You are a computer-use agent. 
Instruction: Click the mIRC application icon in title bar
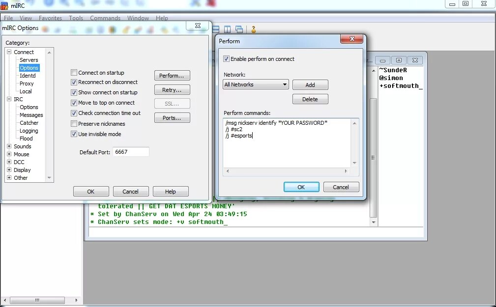click(4, 5)
